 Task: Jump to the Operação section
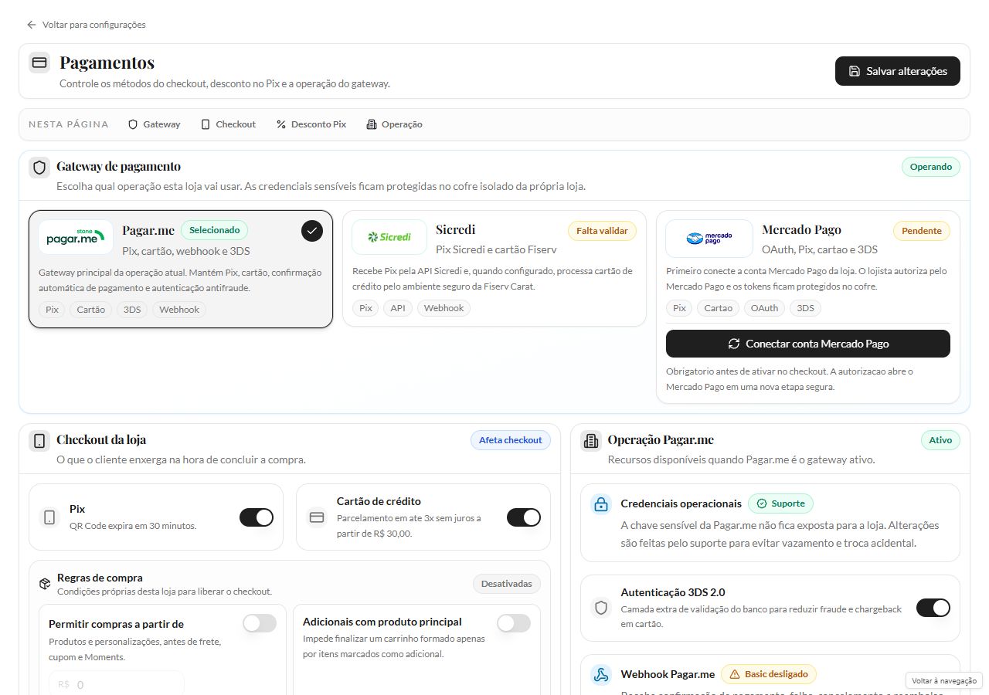394,124
